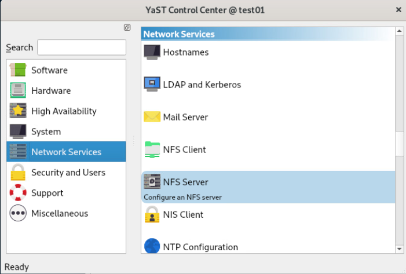Click the module list scroll-down arrow
Image resolution: width=406 pixels, height=274 pixels.
click(x=399, y=249)
